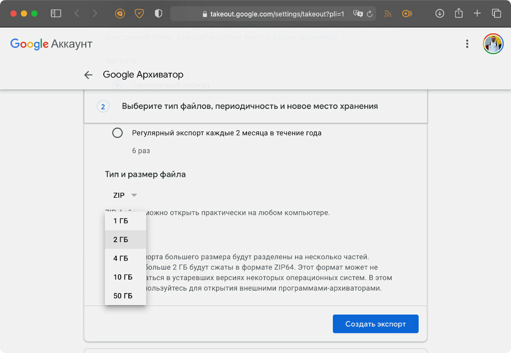Click the translate page icon
This screenshot has width=511, height=353.
pos(358,13)
